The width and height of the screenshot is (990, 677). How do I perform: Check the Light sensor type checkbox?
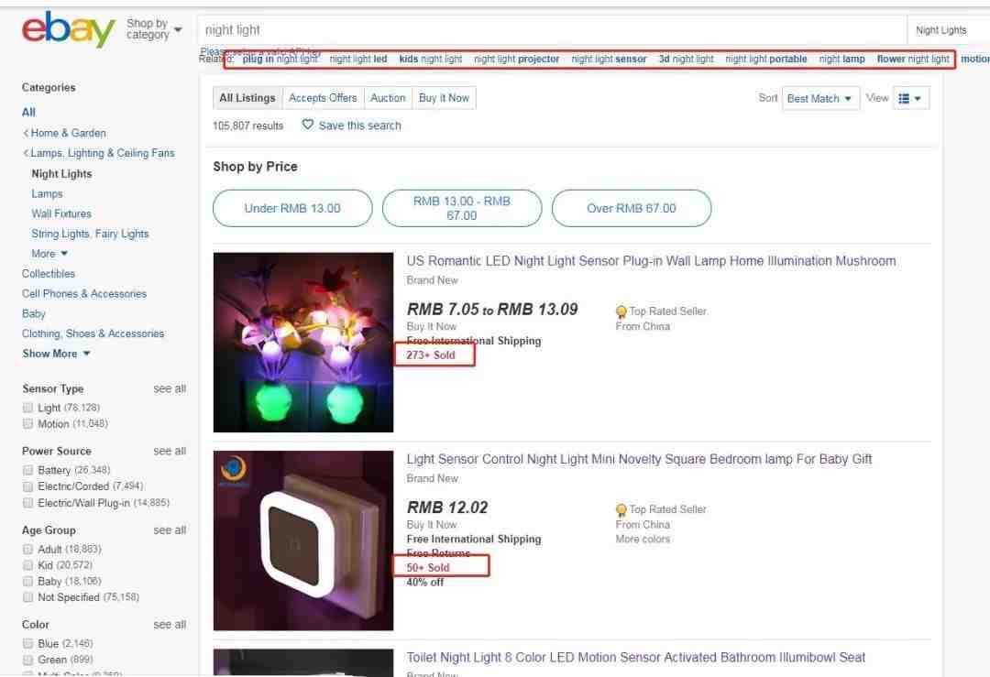[28, 408]
